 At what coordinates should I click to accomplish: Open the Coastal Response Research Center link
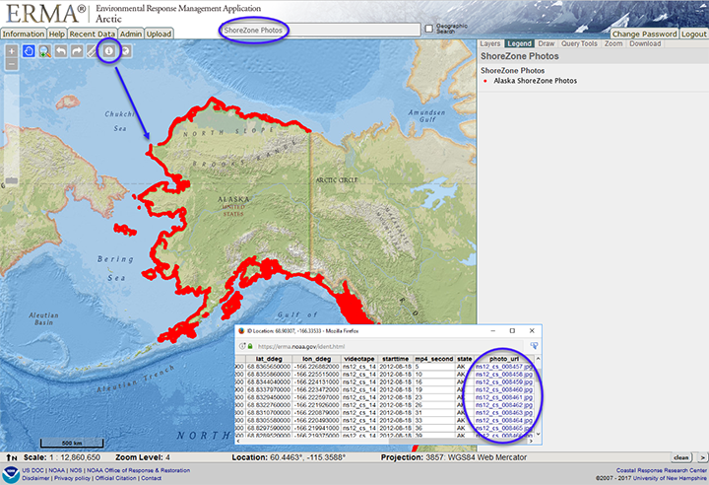click(661, 470)
